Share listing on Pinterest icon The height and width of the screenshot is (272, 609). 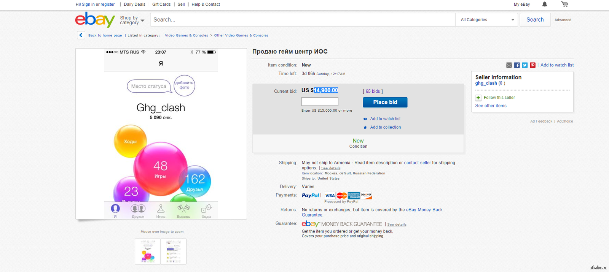click(532, 65)
